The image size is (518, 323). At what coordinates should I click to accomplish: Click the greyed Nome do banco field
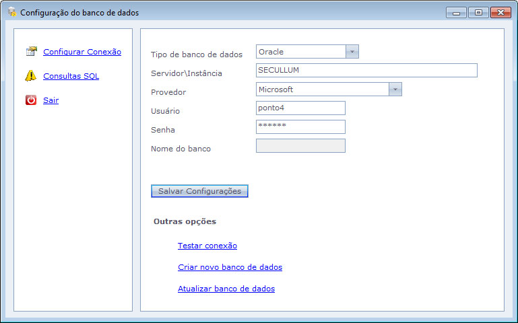click(x=300, y=146)
